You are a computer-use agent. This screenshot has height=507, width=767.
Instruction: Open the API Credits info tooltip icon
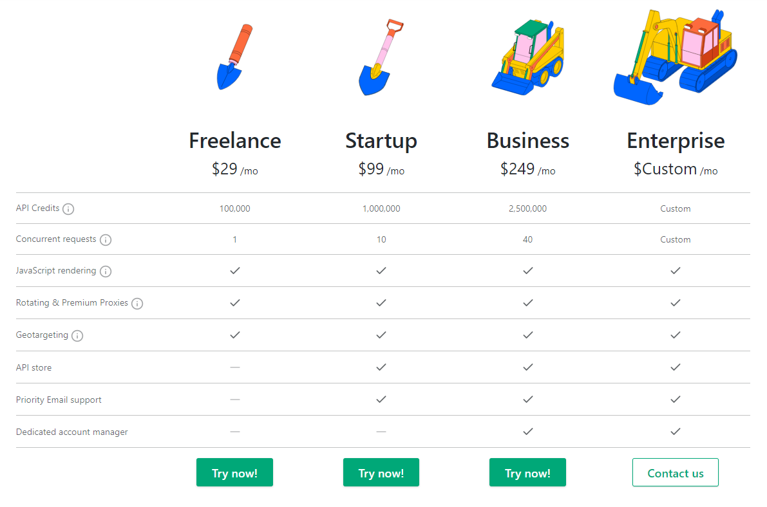tap(68, 208)
